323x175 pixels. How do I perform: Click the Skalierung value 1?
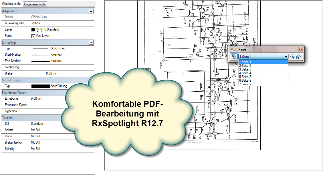(x=32, y=67)
